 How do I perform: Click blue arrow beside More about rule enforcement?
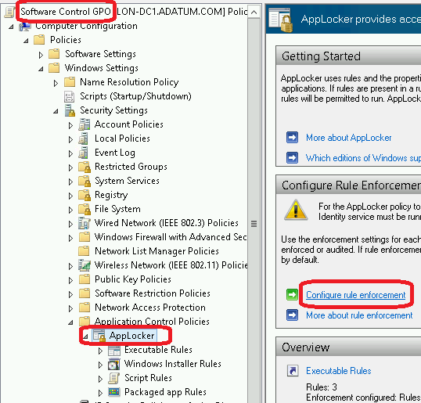point(292,315)
